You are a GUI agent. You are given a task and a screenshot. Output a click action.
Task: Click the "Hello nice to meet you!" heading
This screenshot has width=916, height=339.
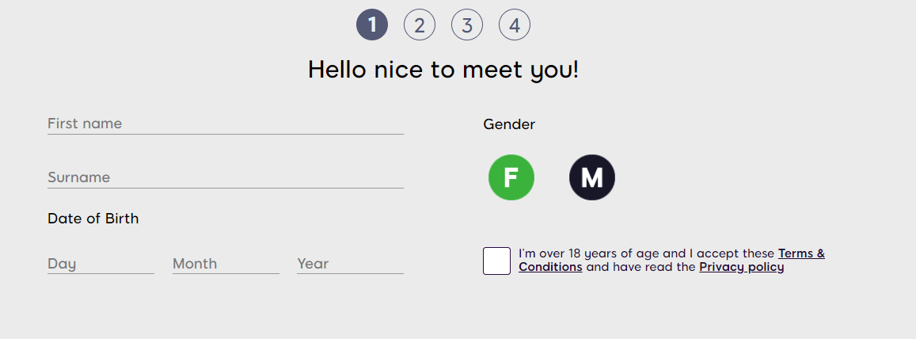pyautogui.click(x=443, y=70)
